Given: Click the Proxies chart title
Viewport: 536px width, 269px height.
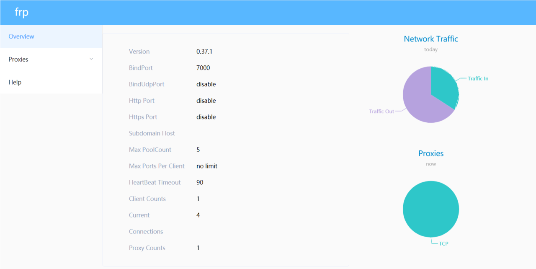Looking at the screenshot, I should point(431,153).
